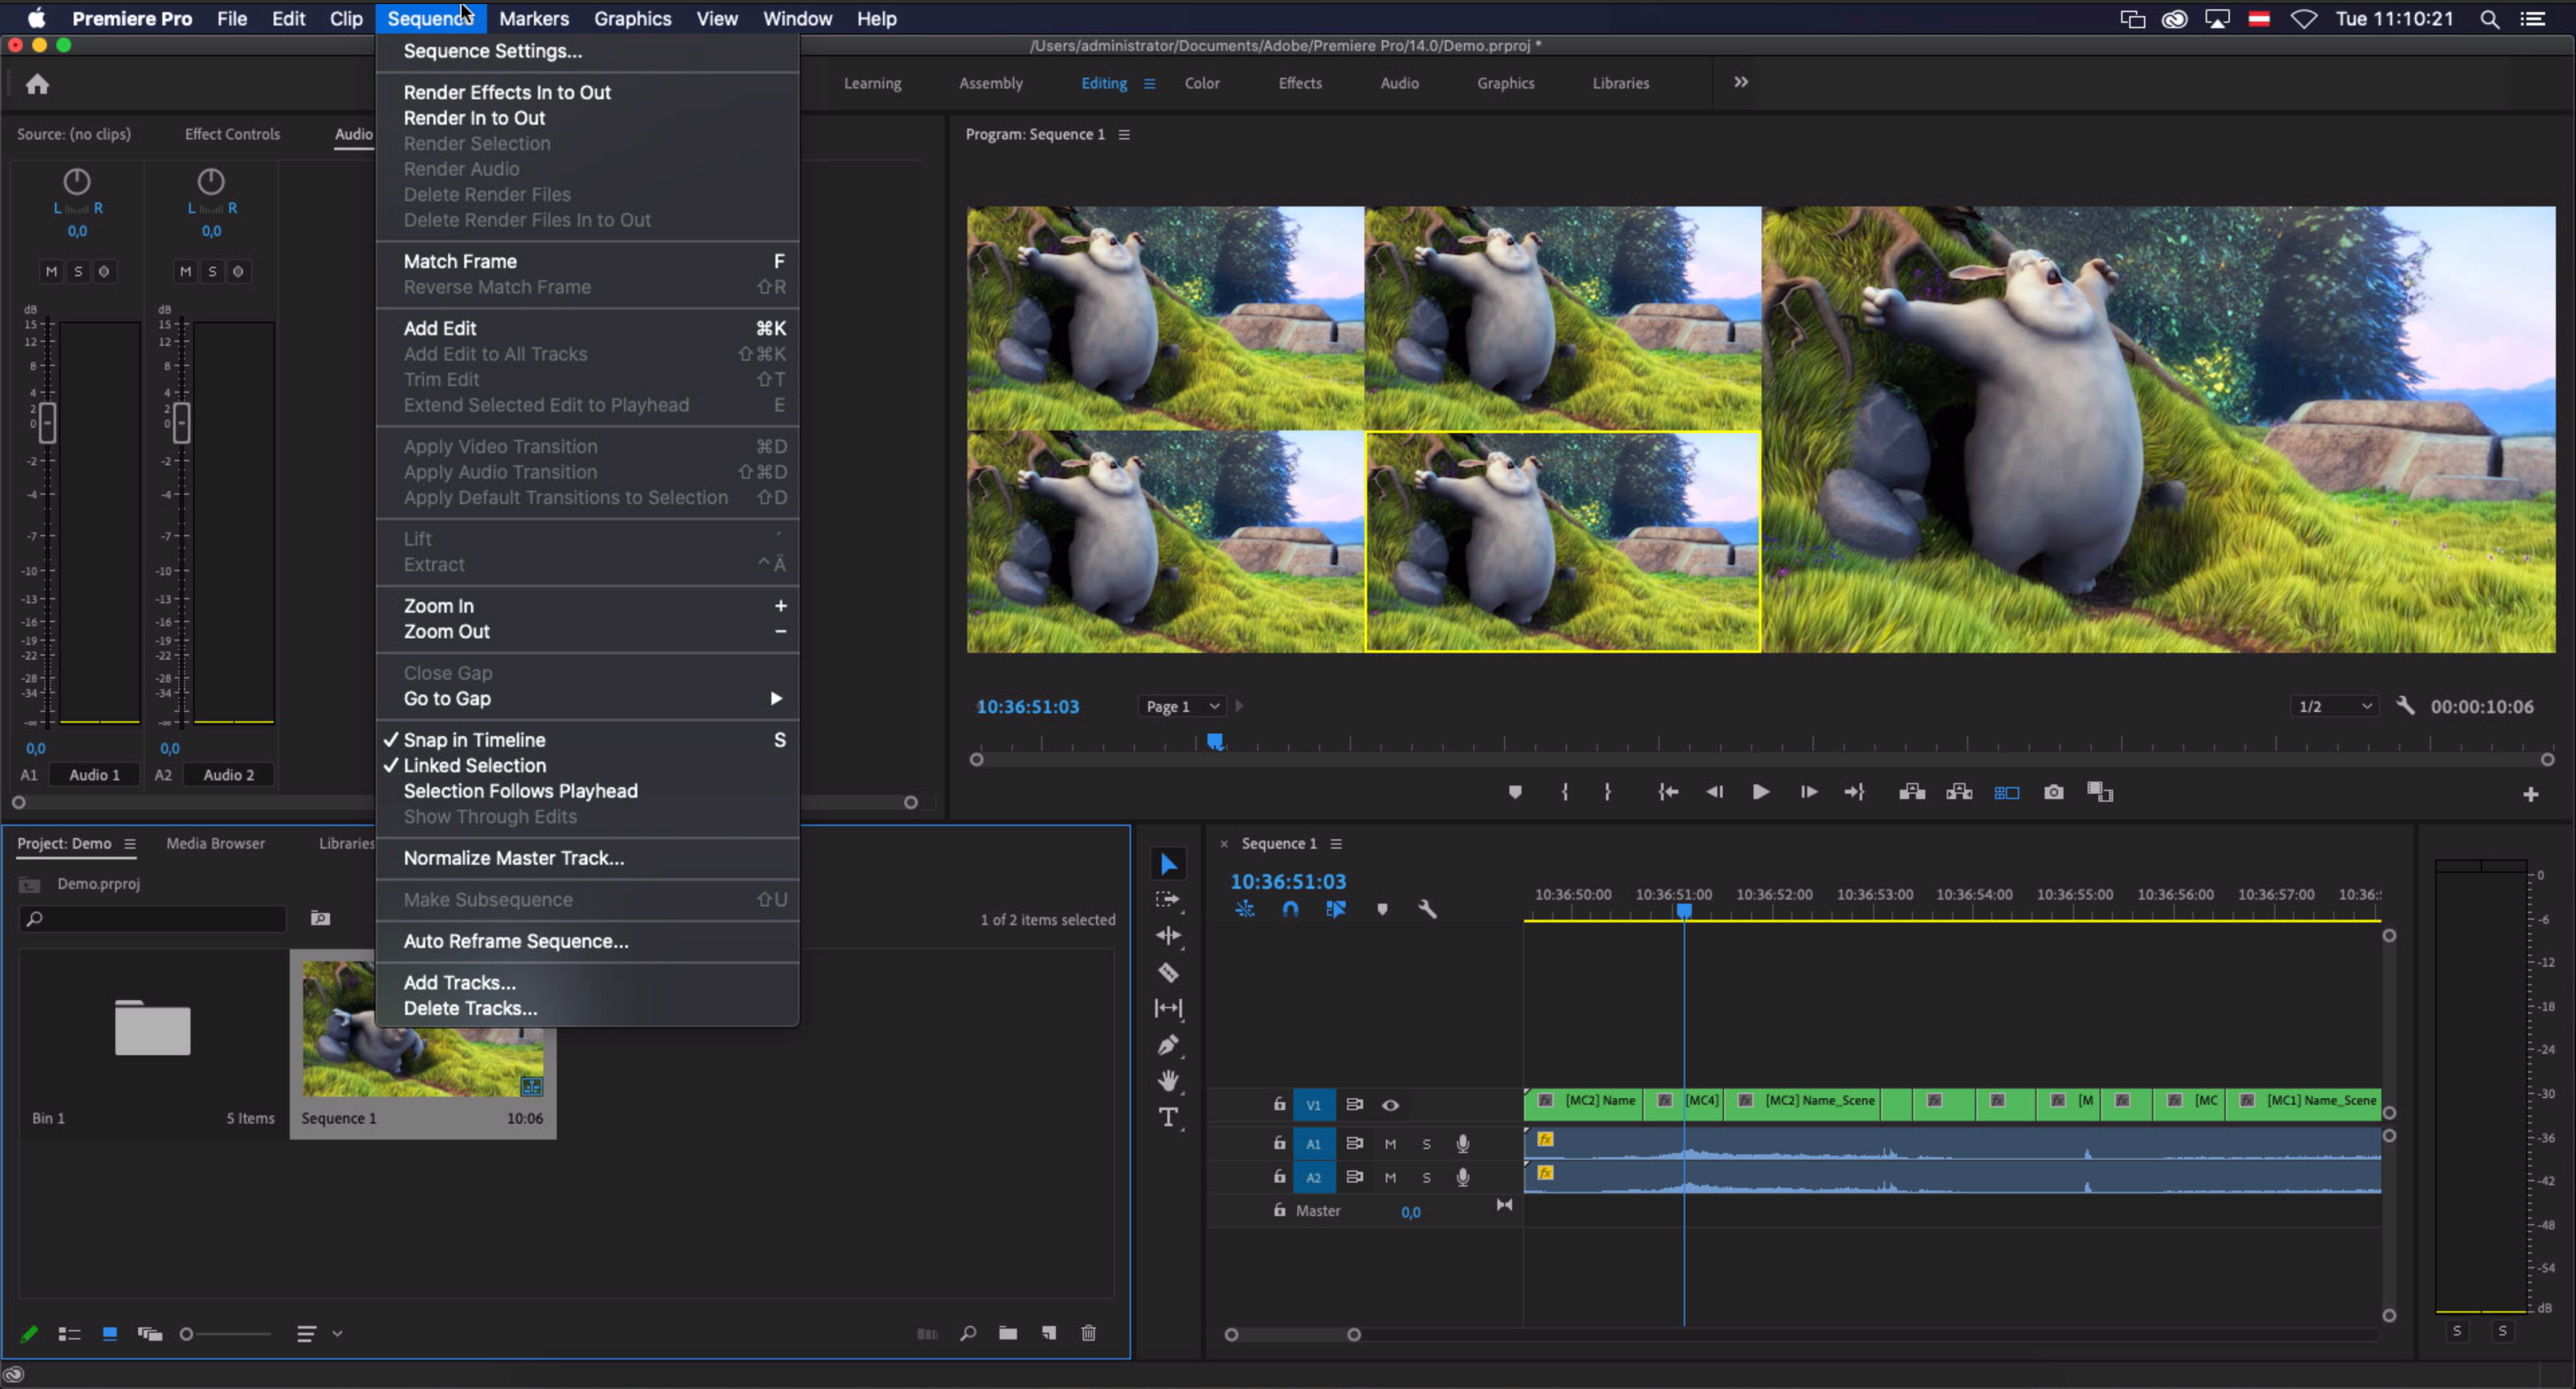
Task: Create new bin in Project panel
Action: pyautogui.click(x=1008, y=1333)
